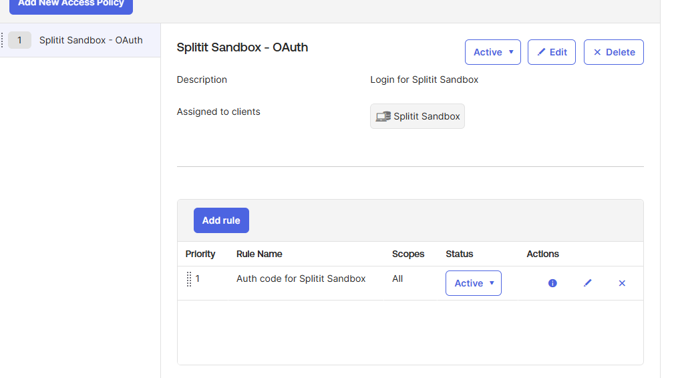
Task: Click the Login for Splitit Sandbox description
Action: tap(424, 80)
